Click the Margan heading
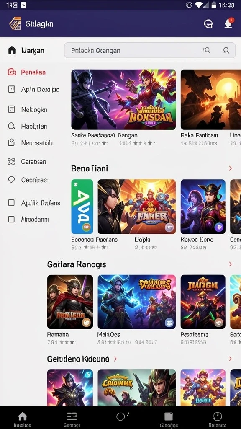 coord(33,51)
